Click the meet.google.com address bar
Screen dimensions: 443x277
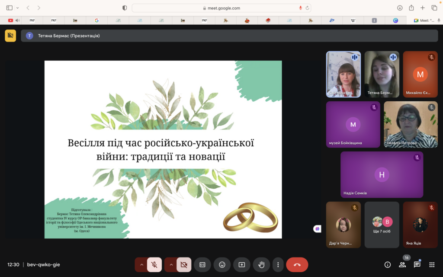pos(221,8)
